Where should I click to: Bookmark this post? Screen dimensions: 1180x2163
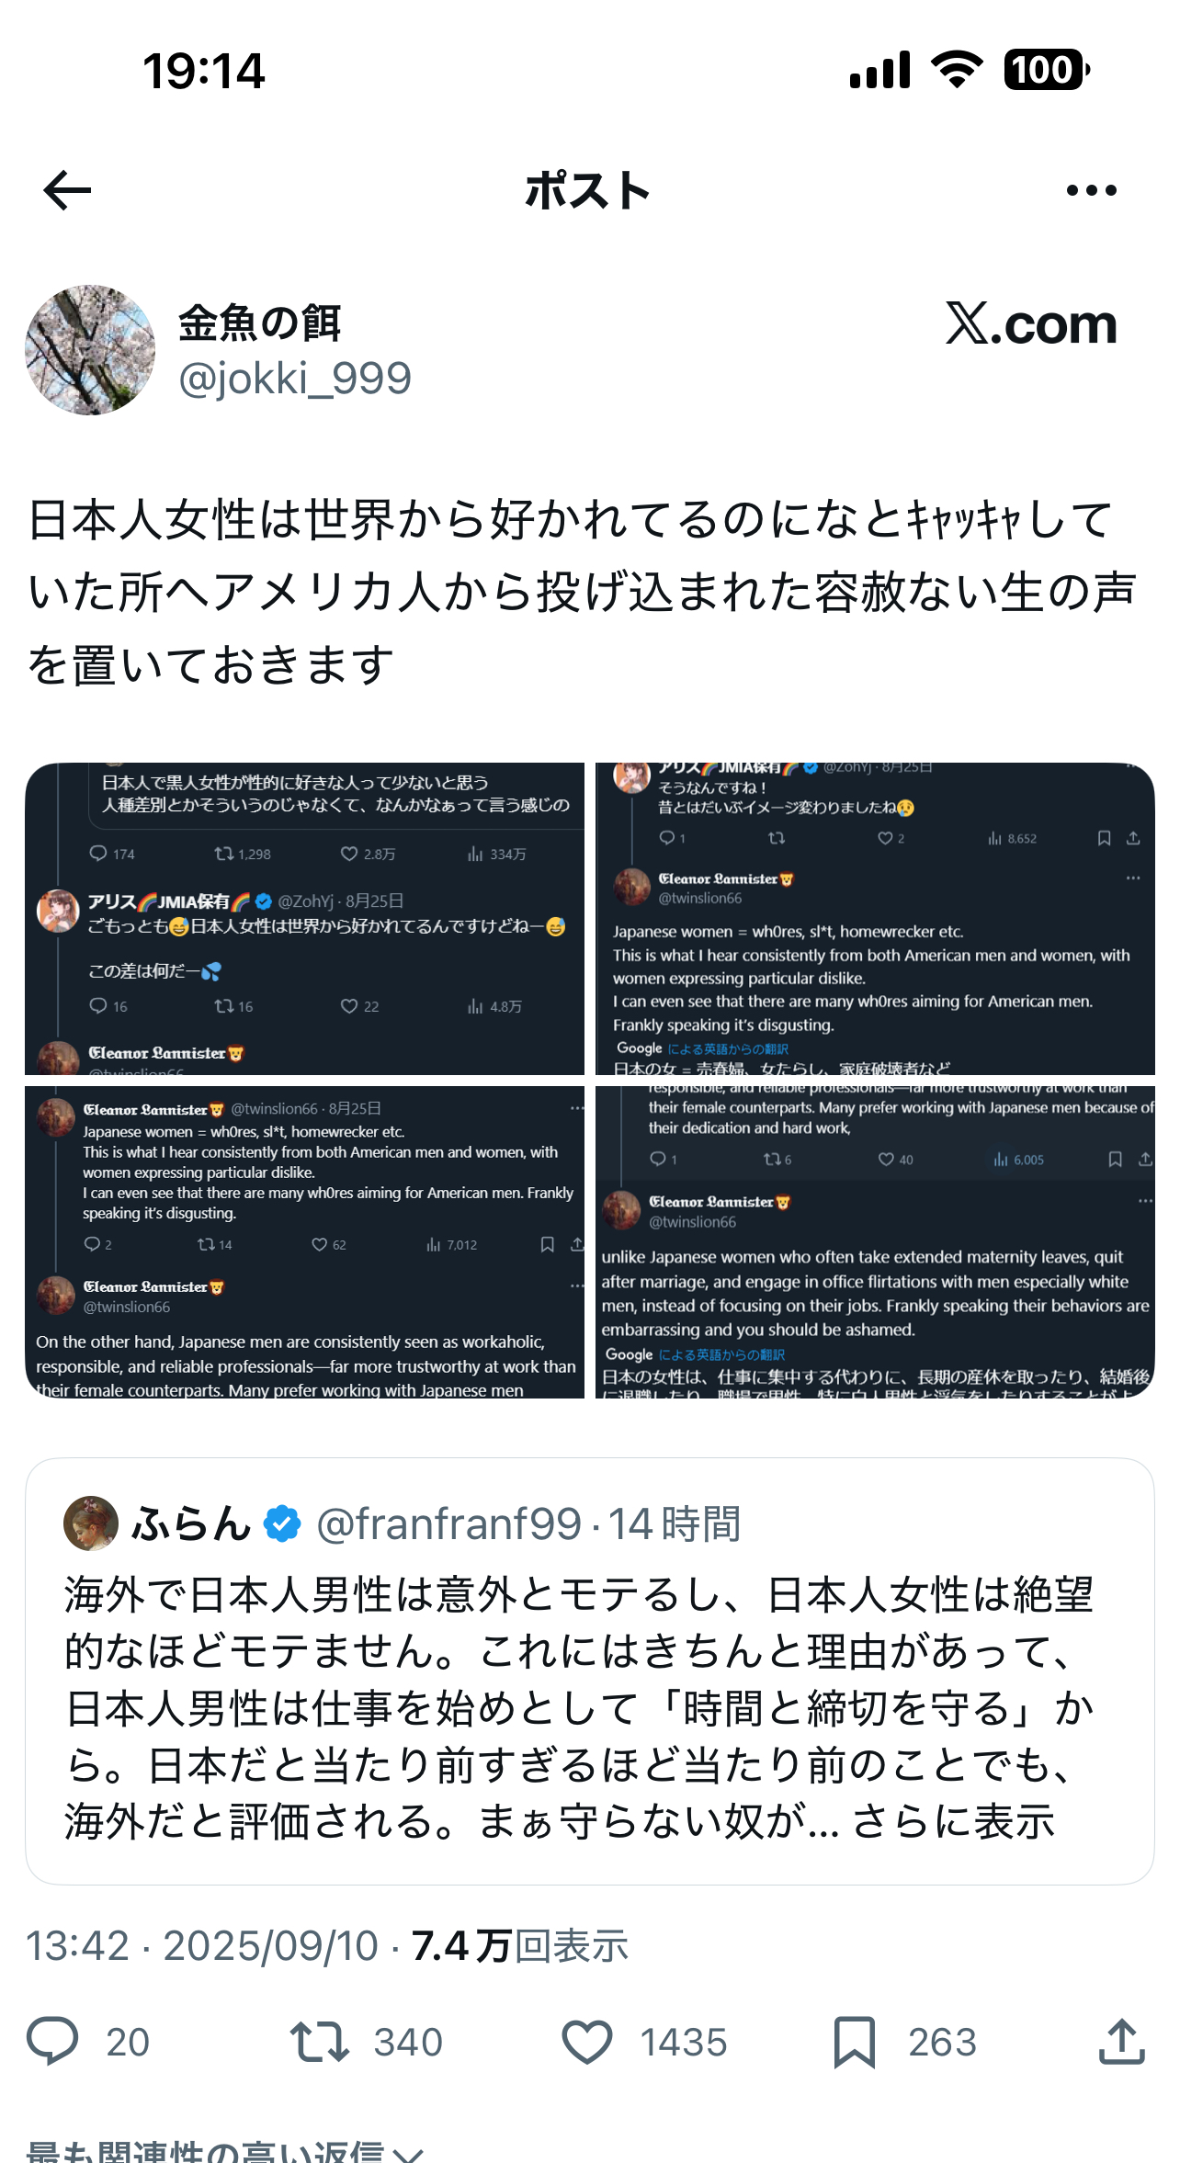click(x=854, y=2042)
